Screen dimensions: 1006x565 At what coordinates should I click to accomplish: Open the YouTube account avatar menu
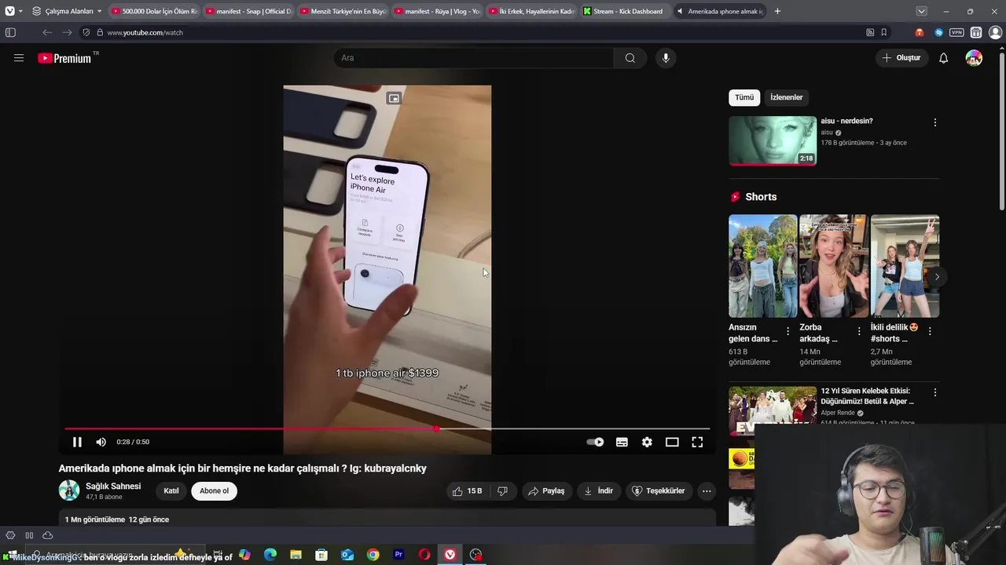click(x=974, y=58)
